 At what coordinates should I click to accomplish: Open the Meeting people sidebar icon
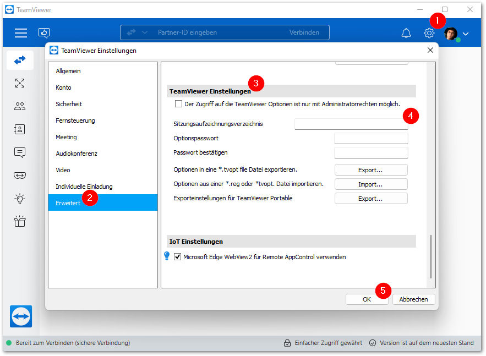click(20, 106)
